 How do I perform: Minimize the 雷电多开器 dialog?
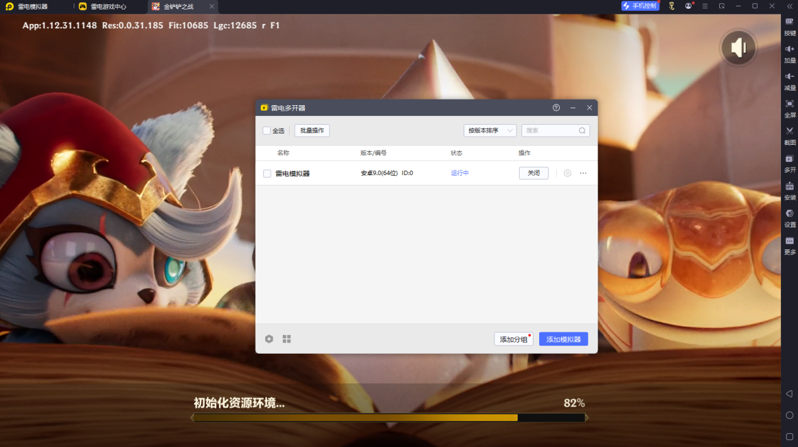click(x=573, y=108)
